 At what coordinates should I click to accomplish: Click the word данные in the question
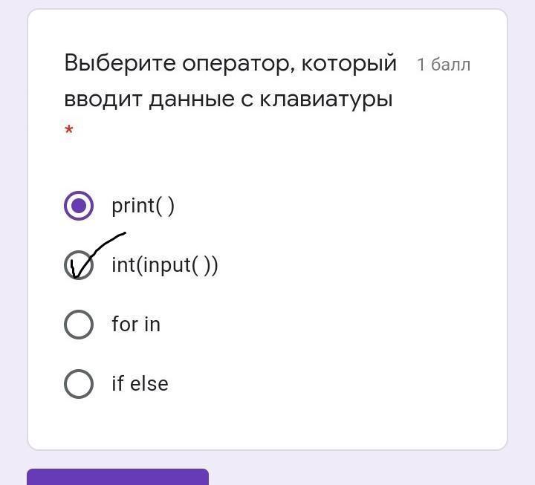pos(192,100)
